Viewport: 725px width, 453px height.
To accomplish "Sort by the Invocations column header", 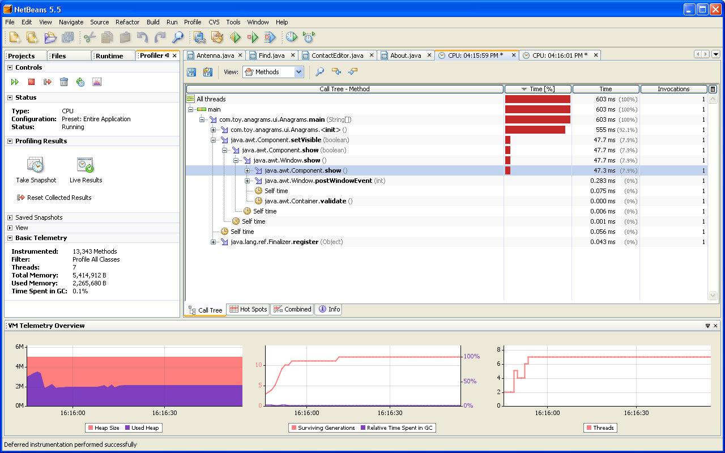I will click(673, 89).
